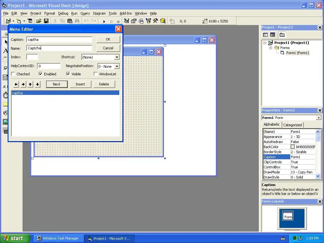This screenshot has height=243, width=324.
Task: Collapse the Project1 (Project1) tree node
Action: click(x=265, y=43)
